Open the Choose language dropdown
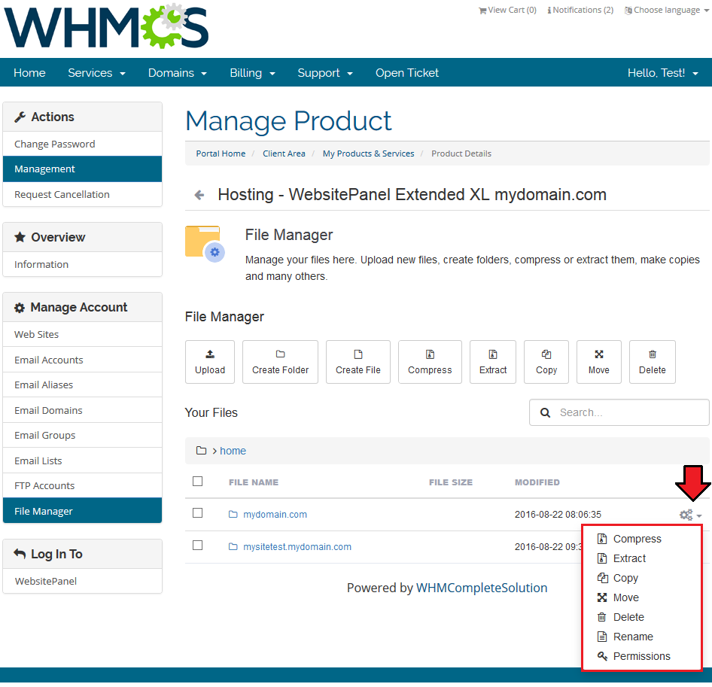Screen dimensions: 712x687 [667, 10]
